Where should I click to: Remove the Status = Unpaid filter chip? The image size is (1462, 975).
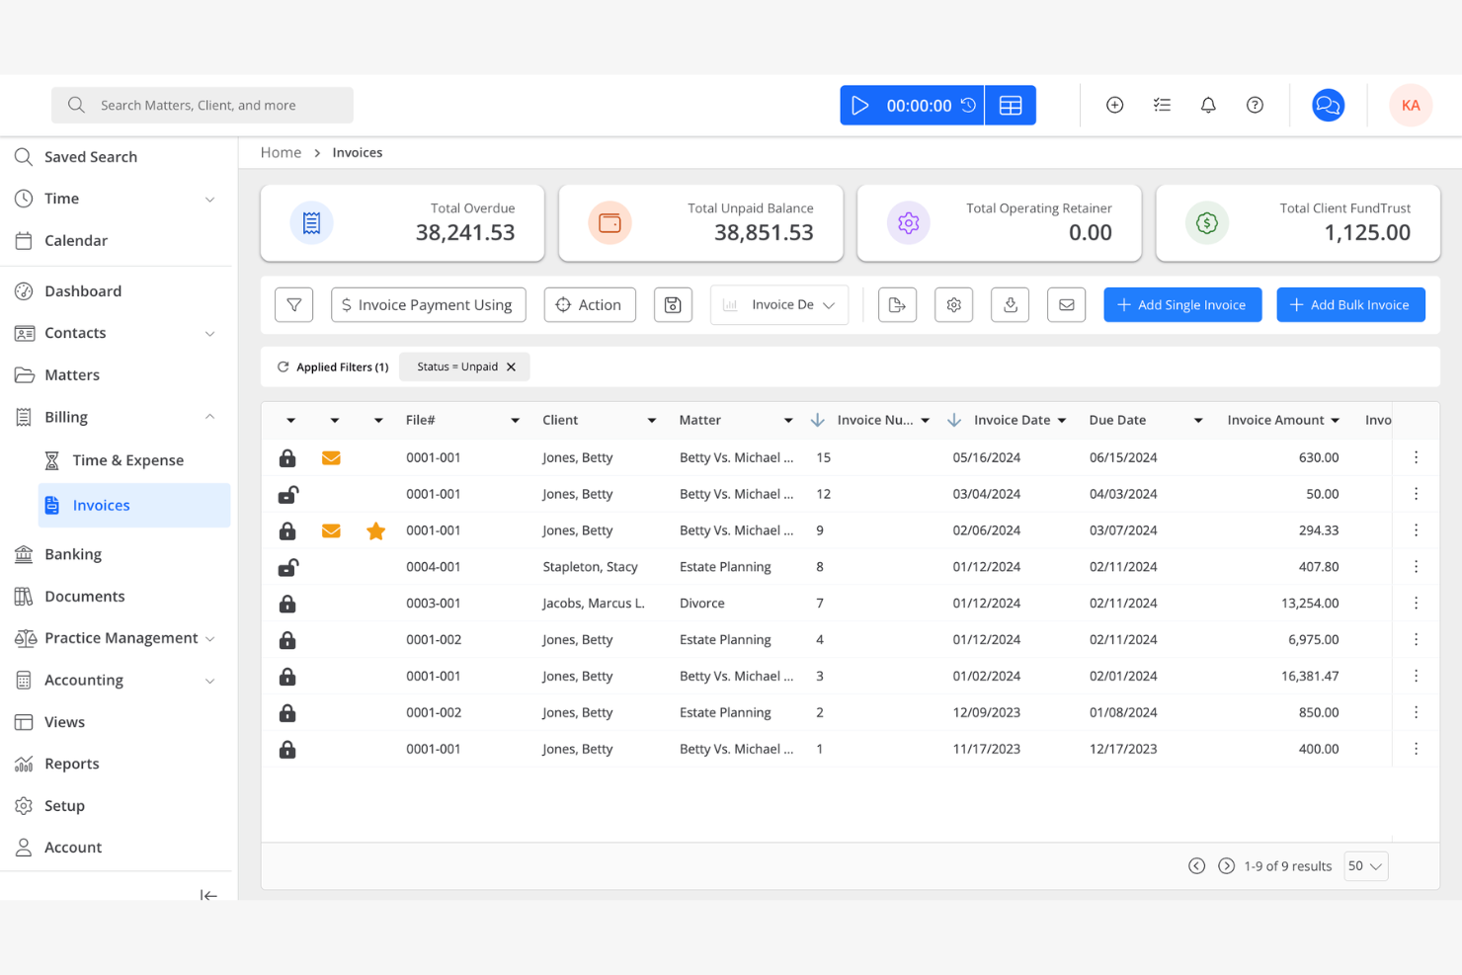(x=511, y=366)
